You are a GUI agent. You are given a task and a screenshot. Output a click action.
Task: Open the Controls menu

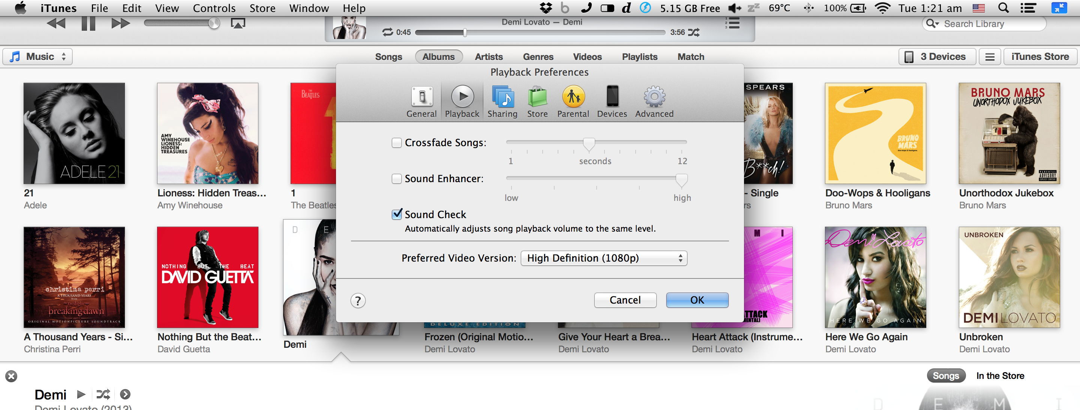point(214,8)
